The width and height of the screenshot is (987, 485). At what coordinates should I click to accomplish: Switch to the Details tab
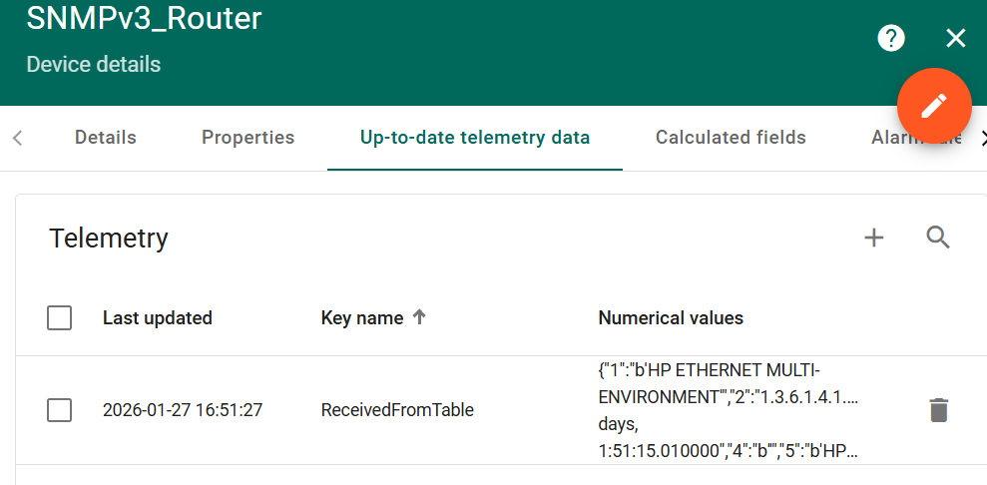coord(106,138)
